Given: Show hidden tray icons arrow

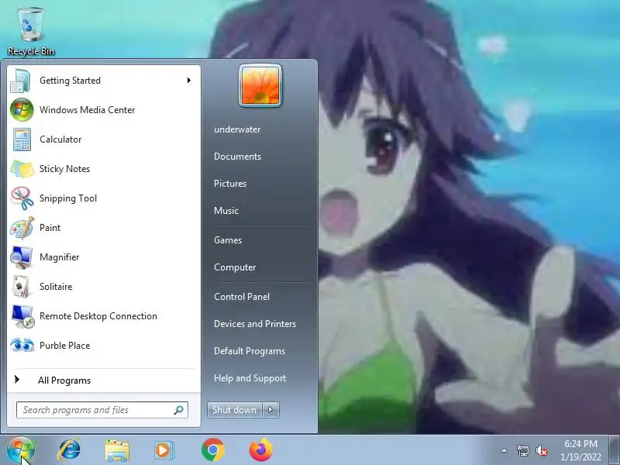Looking at the screenshot, I should 505,450.
